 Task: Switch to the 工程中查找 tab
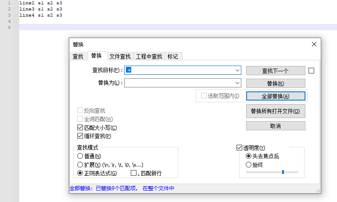click(149, 56)
